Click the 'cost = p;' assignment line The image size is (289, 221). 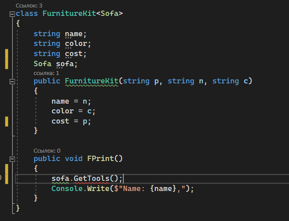pyautogui.click(x=71, y=121)
